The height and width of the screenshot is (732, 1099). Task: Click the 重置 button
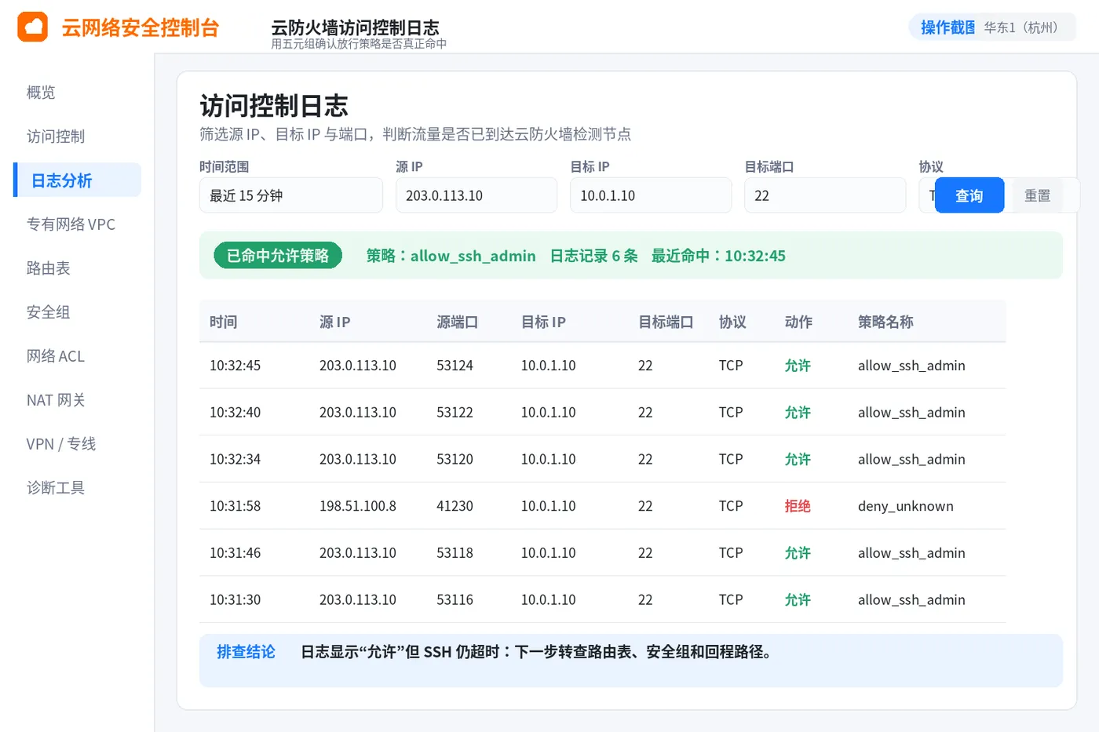(1038, 195)
